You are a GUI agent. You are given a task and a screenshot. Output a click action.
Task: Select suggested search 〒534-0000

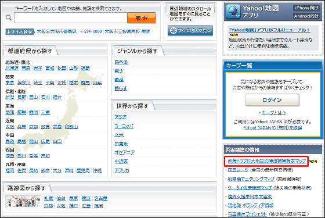(91, 31)
